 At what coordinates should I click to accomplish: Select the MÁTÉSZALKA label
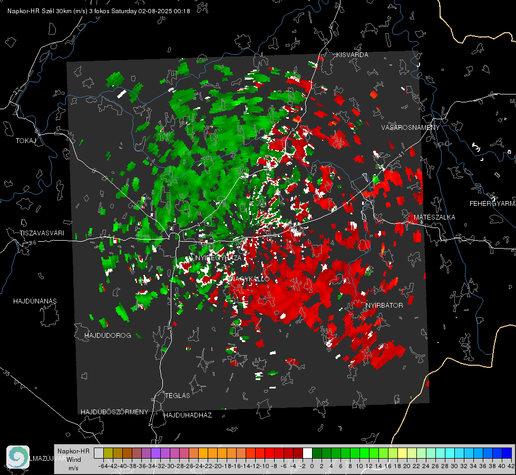[x=434, y=217]
